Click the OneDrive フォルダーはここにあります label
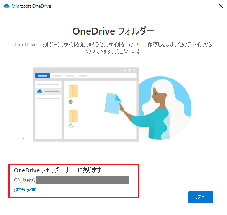The image size is (227, 215). coord(58,170)
